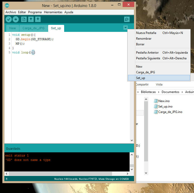Select Pestaña Siguiente menu entry
Viewport: 194px width, 193px height.
coord(159,58)
